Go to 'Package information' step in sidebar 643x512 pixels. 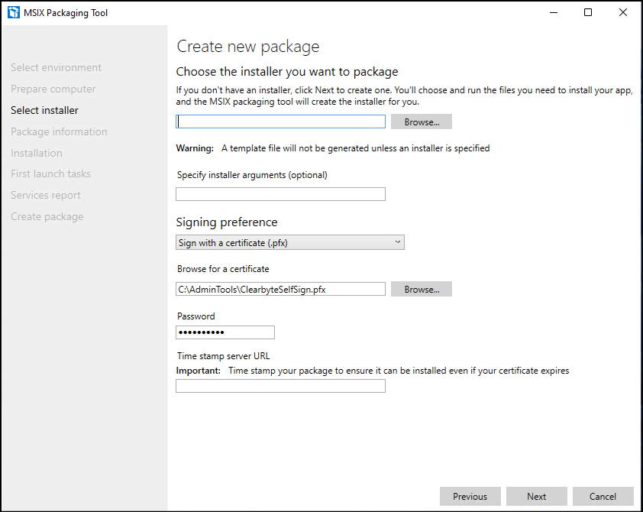[59, 131]
